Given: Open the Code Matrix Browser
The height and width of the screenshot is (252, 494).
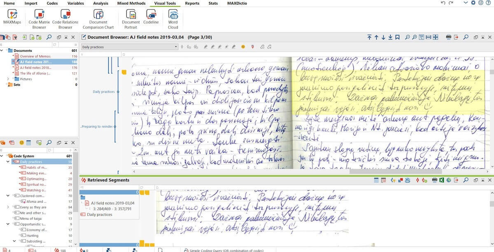Looking at the screenshot, I should click(40, 19).
